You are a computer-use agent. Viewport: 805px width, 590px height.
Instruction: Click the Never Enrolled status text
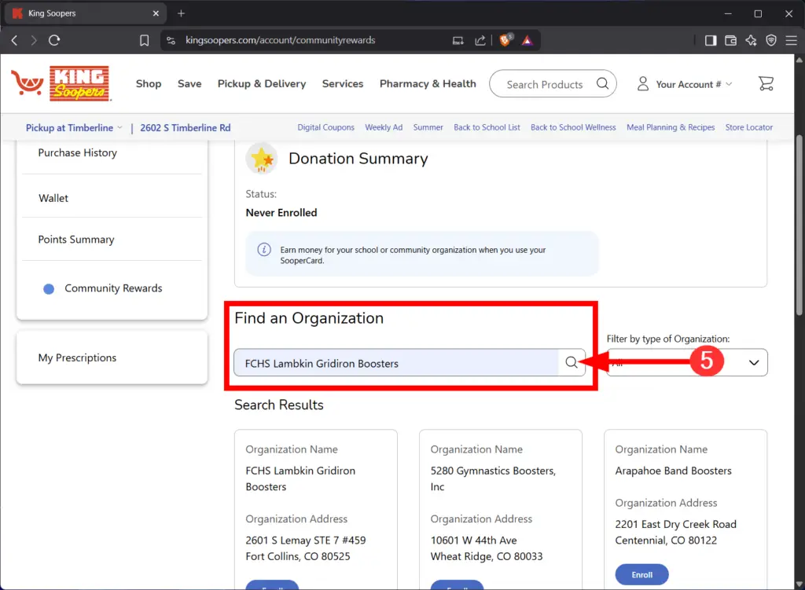tap(281, 213)
